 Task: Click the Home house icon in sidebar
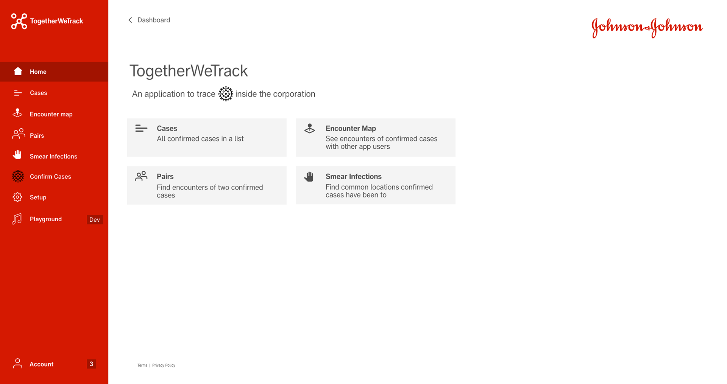pyautogui.click(x=18, y=71)
